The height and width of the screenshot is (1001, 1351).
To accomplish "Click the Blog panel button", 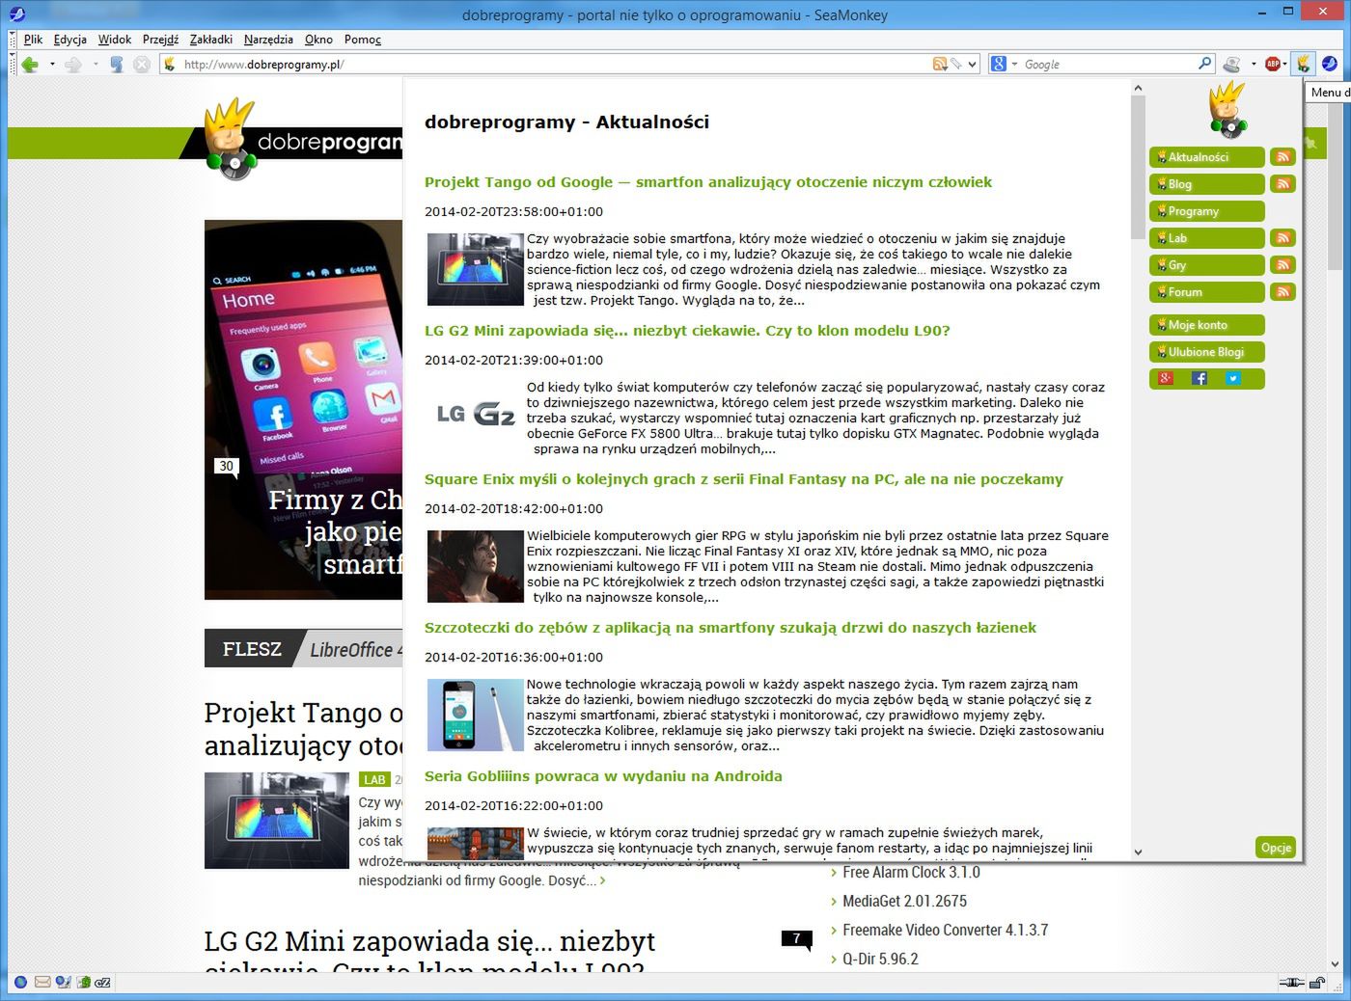I will tap(1207, 184).
